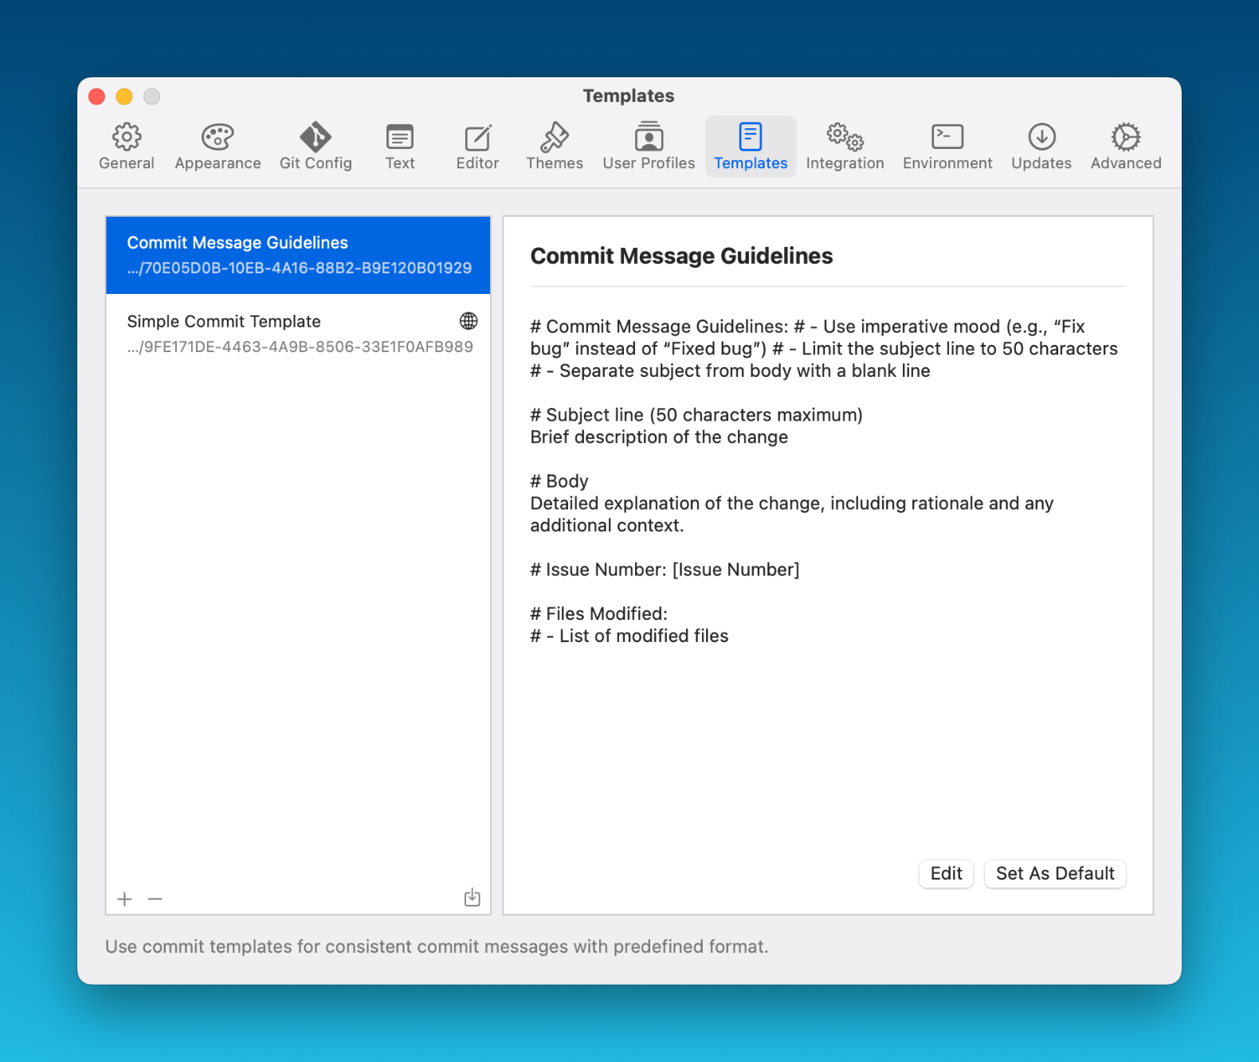Open the Text preferences pane
Viewport: 1259px width, 1062px height.
400,147
